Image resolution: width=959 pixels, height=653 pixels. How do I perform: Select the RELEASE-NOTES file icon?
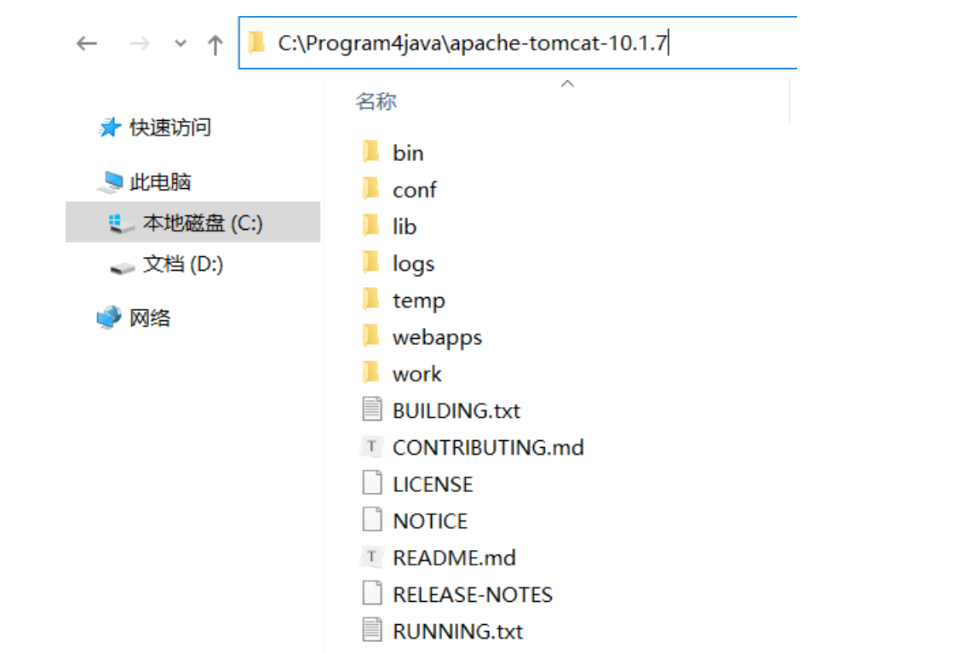pos(372,593)
